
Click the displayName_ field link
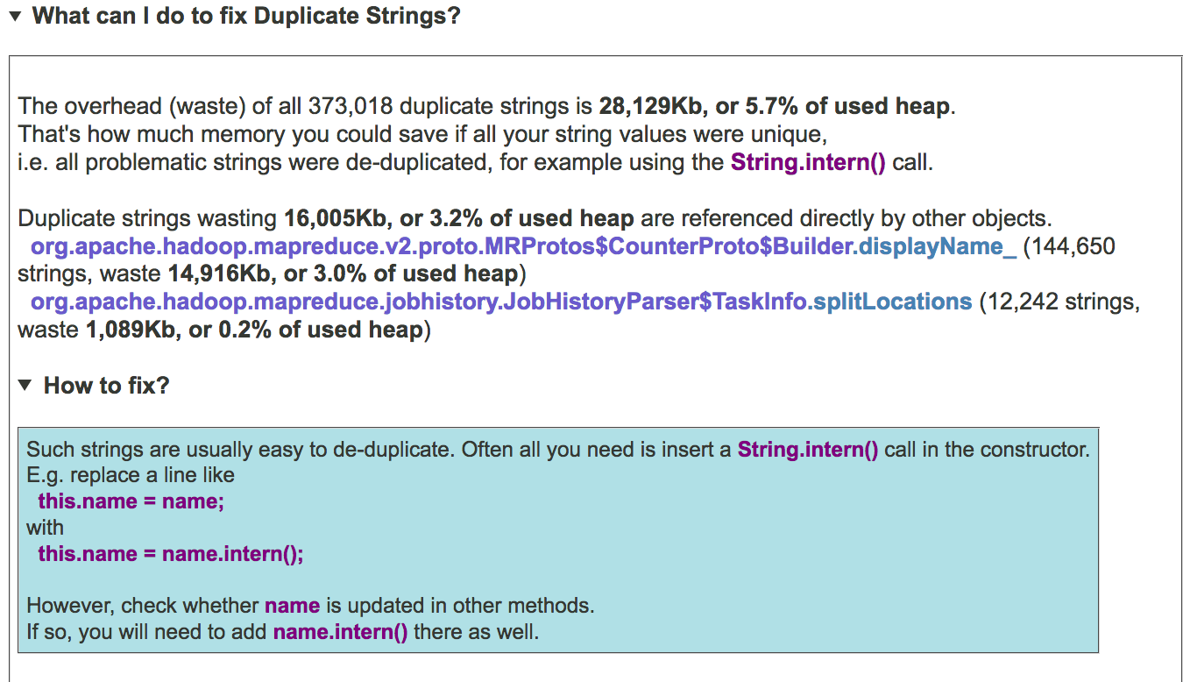coord(938,246)
